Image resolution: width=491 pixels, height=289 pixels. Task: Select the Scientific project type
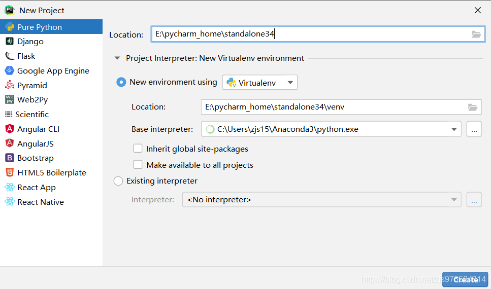[x=51, y=114]
